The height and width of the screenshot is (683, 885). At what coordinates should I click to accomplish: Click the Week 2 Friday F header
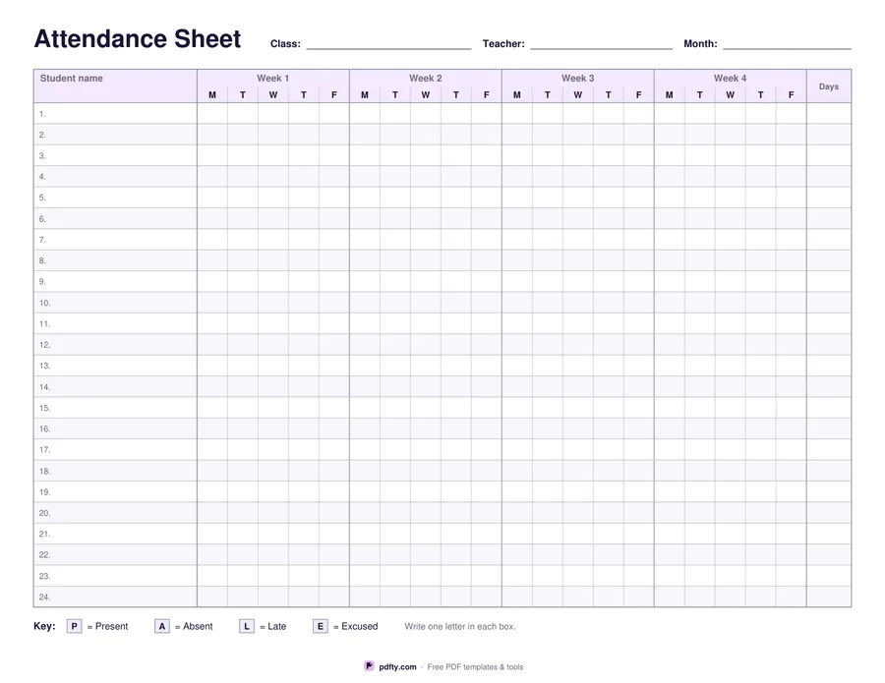(487, 94)
